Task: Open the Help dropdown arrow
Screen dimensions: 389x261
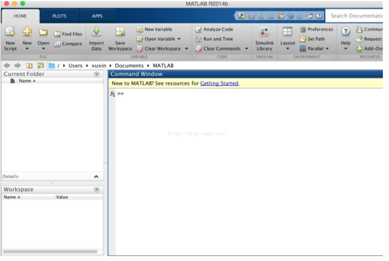Action: coord(346,49)
